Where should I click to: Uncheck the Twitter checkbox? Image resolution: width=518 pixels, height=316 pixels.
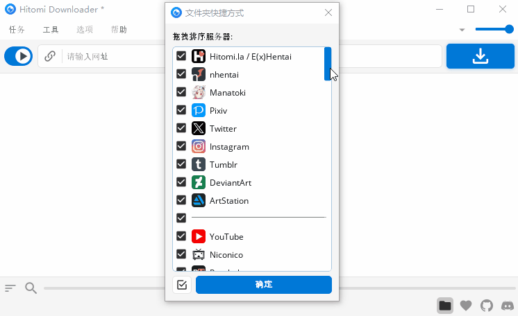pyautogui.click(x=181, y=128)
